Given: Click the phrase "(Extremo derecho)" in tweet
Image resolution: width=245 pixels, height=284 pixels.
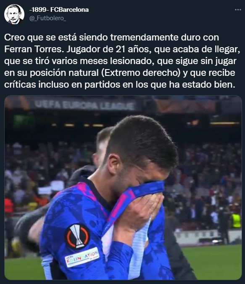Looking at the screenshot, I should [x=140, y=73].
